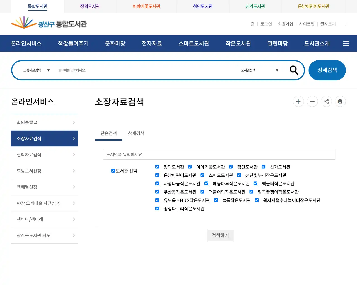Screen dimensions: 357x285
Task: Open the 소장자료검색 search type dropdown
Action: (x=37, y=70)
